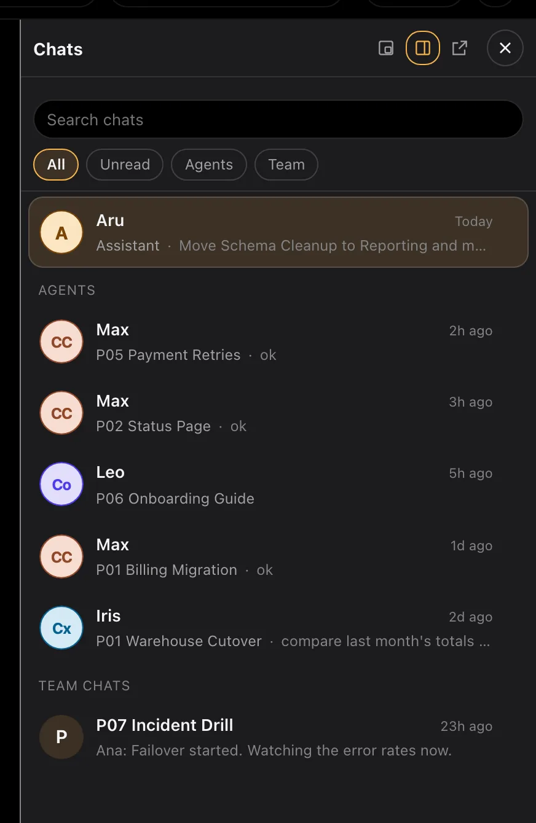
Task: Select the Unread filter
Action: pos(125,165)
